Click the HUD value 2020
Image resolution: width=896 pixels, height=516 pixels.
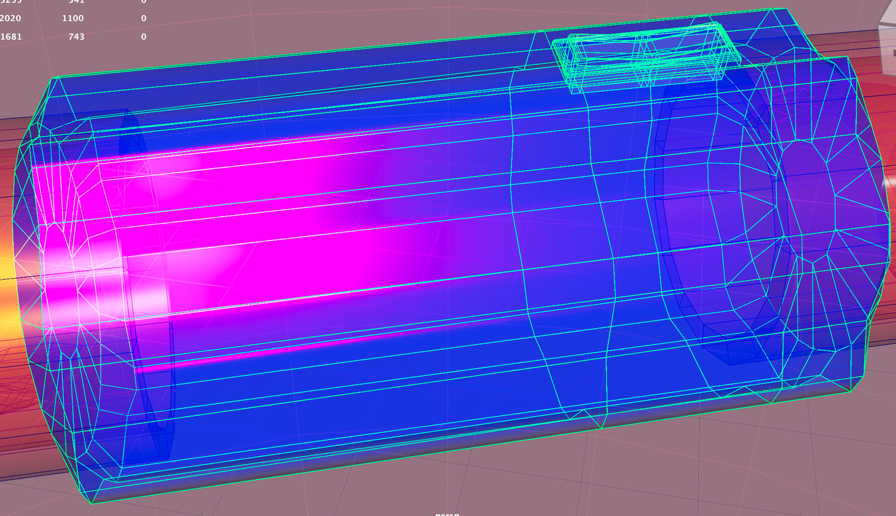click(x=10, y=18)
